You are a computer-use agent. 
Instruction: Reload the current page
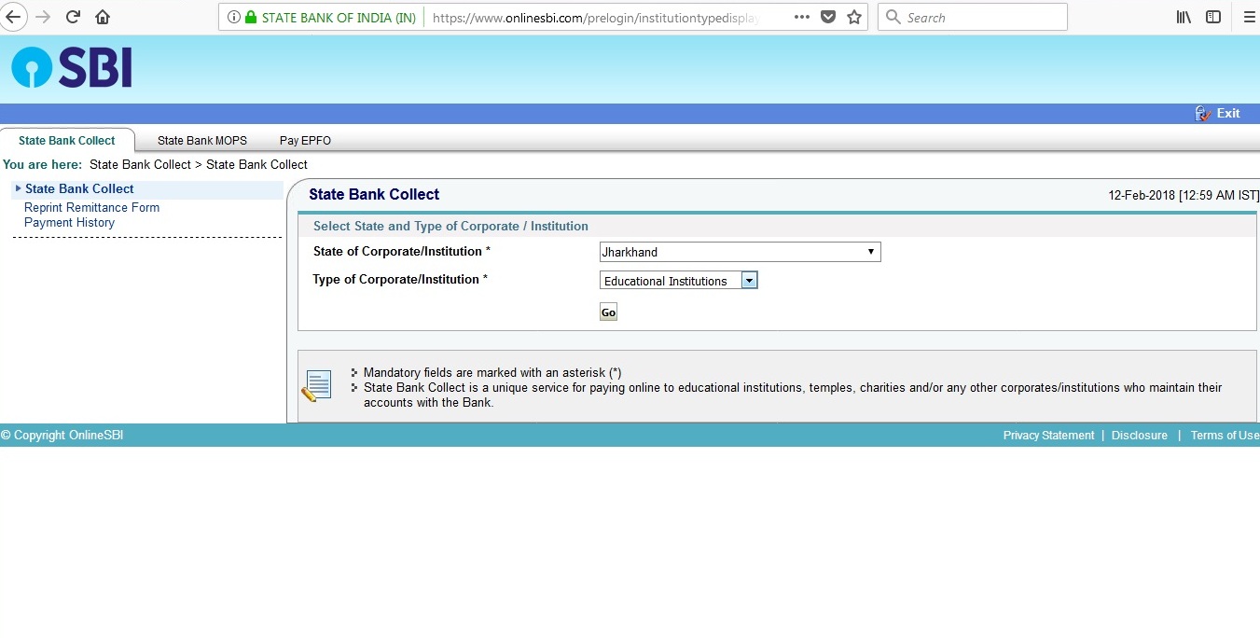(73, 17)
